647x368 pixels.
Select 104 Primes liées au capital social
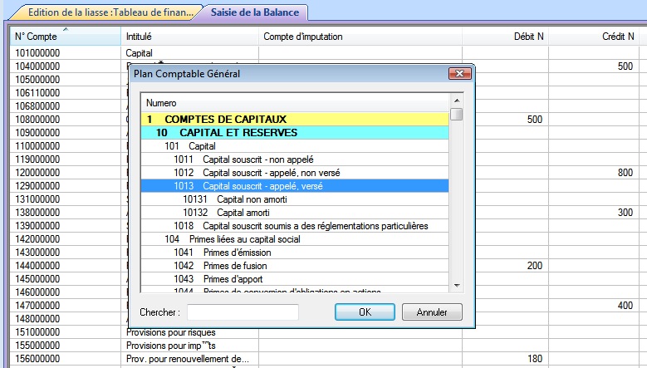(295, 239)
